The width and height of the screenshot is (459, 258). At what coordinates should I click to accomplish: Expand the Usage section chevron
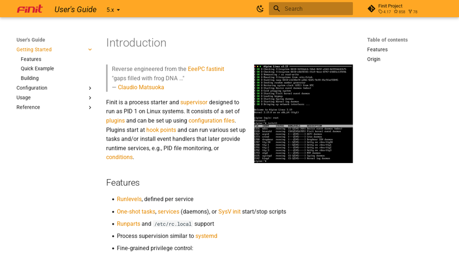pos(90,97)
